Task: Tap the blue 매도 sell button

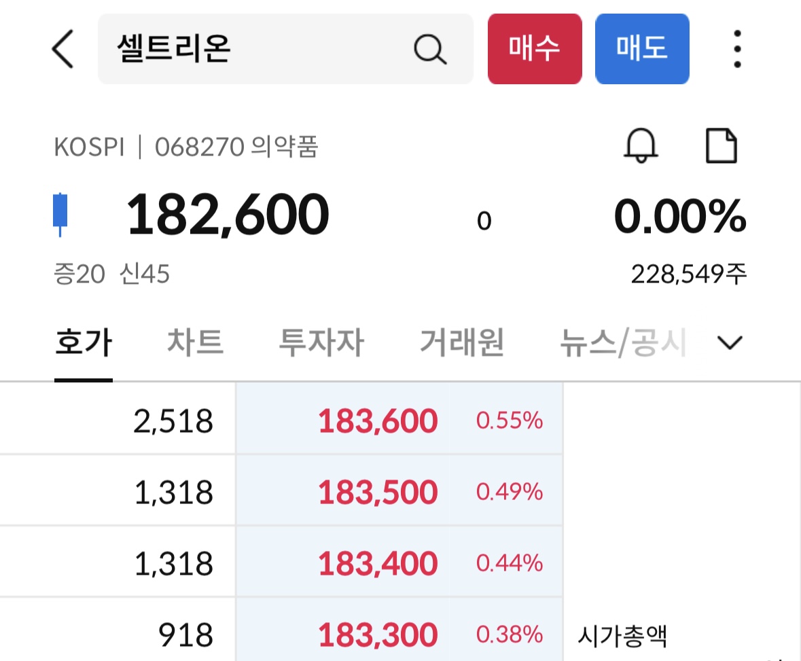Action: [x=642, y=49]
